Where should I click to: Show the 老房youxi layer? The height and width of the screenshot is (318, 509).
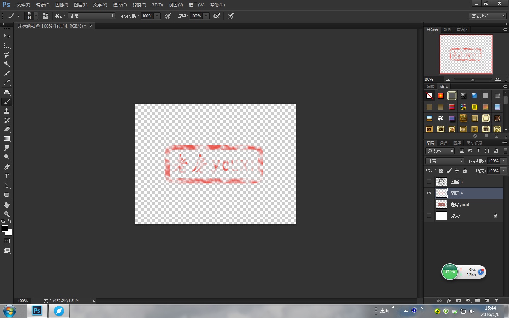tap(429, 204)
